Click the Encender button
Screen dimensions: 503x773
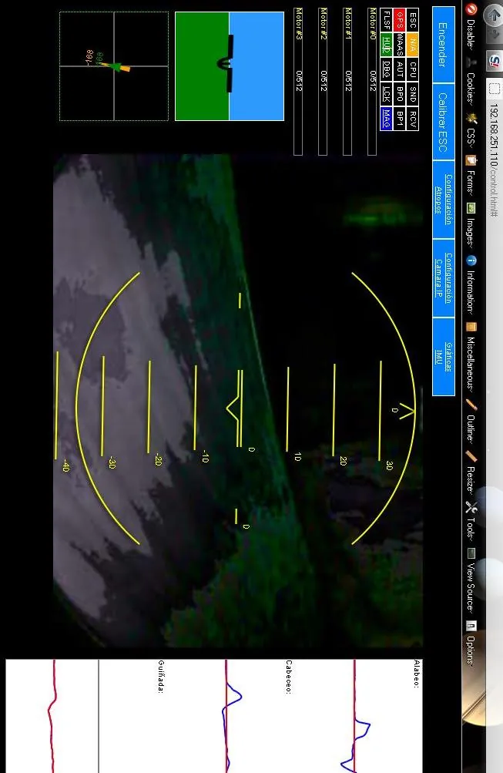tap(444, 45)
